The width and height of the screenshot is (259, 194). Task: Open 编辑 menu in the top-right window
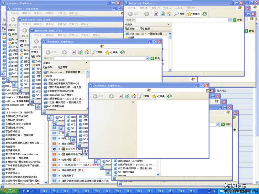click(x=144, y=8)
